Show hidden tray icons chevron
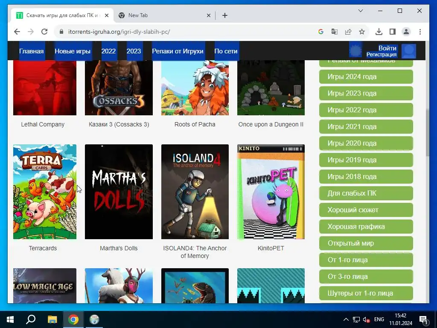437x328 pixels. coord(346,319)
